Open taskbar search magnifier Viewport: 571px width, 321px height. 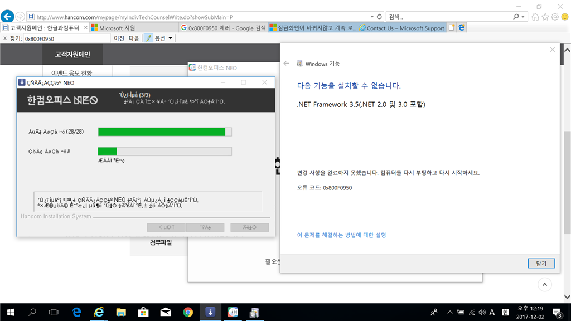(x=32, y=312)
